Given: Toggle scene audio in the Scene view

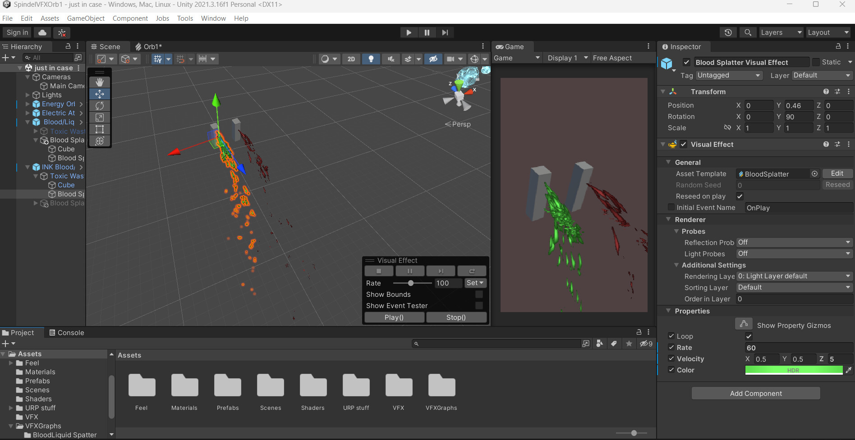Looking at the screenshot, I should coord(391,59).
